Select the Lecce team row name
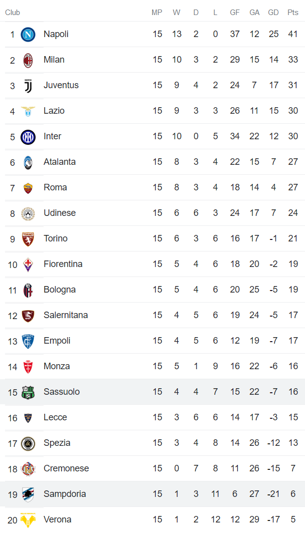Viewport: 305px width, 535px height. coord(55,417)
